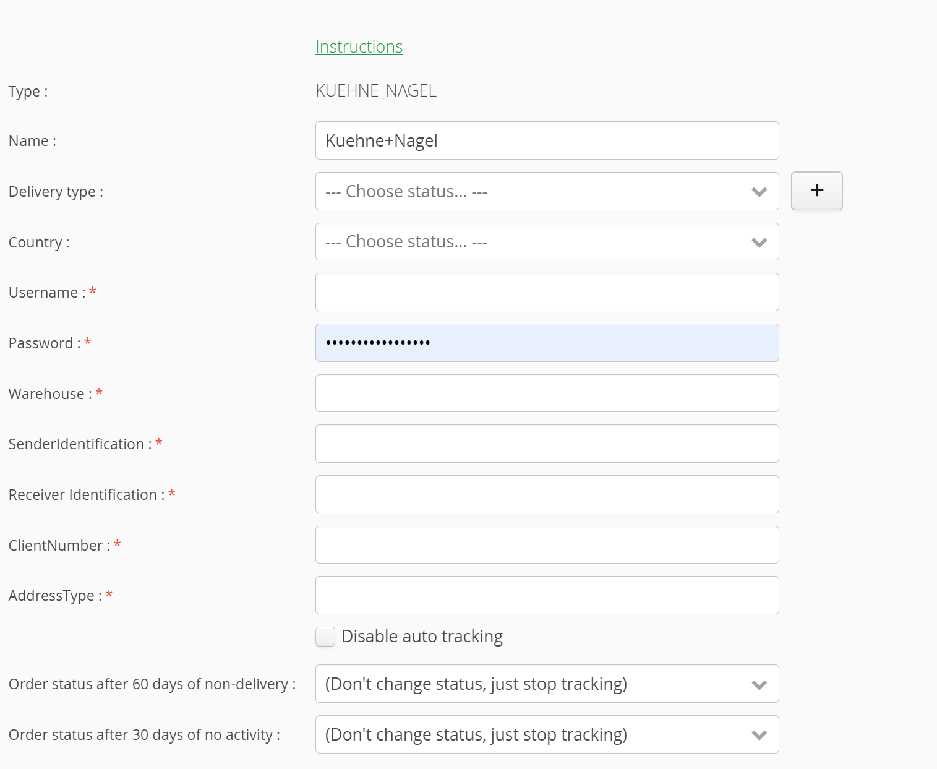The width and height of the screenshot is (937, 769).
Task: Click the AddressType input field
Action: click(x=547, y=595)
